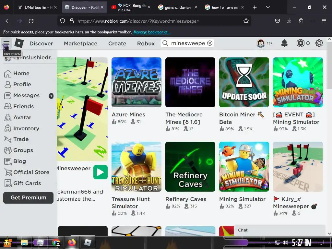
Task: Open the Refinery Caves thumbnail
Action: [190, 167]
